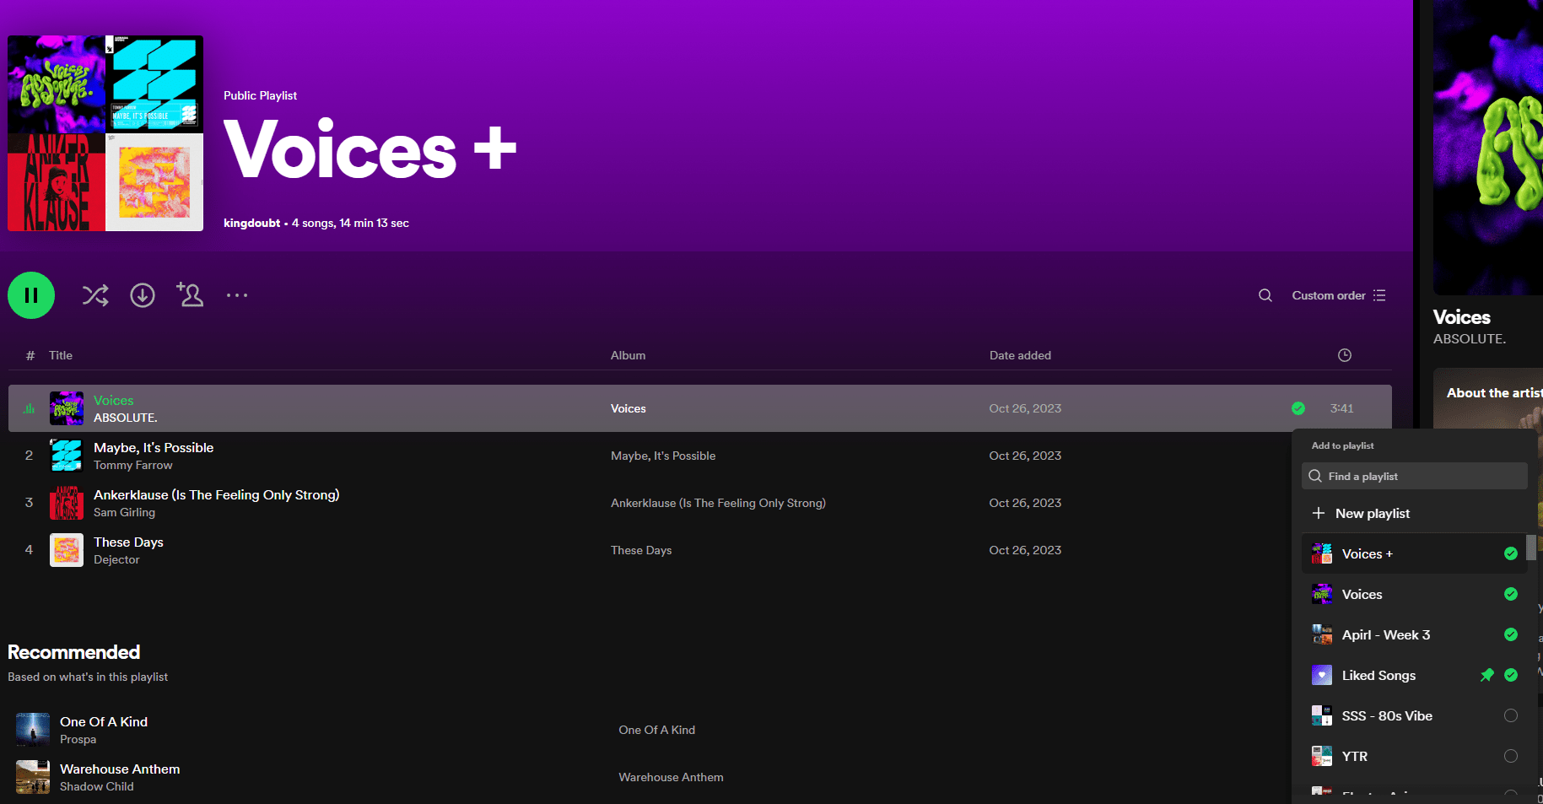Image resolution: width=1543 pixels, height=804 pixels.
Task: Invite collaborators to the playlist
Action: click(190, 294)
